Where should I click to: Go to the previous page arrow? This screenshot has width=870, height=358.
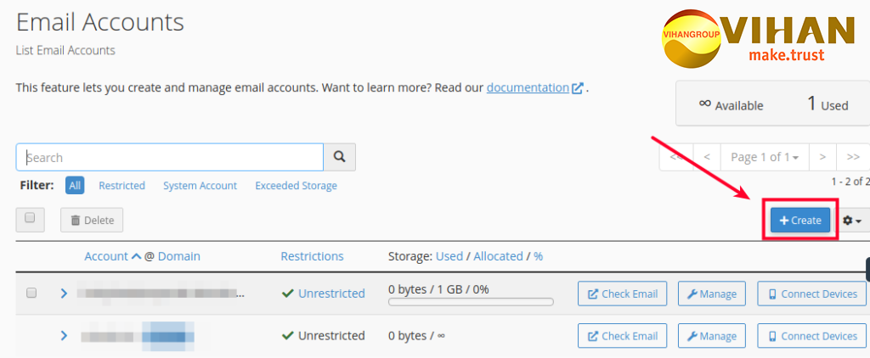[707, 157]
